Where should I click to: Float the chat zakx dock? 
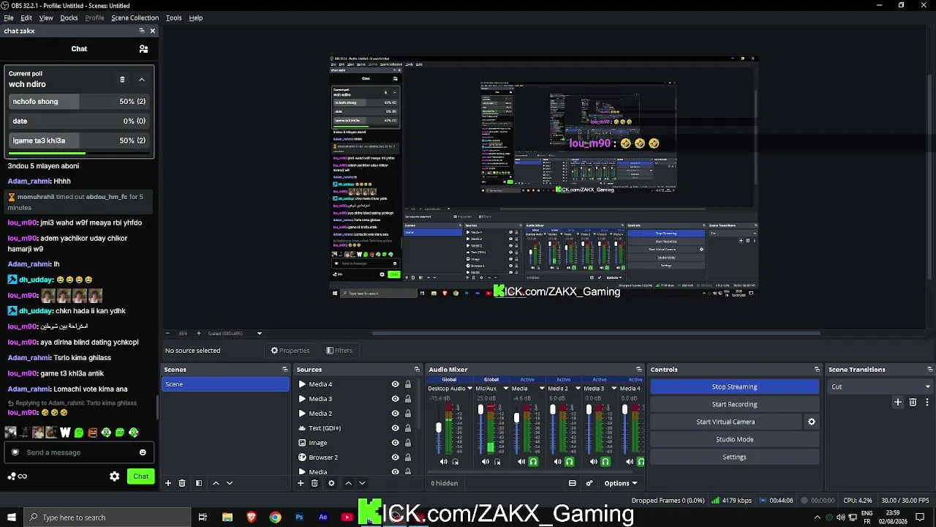click(x=141, y=31)
